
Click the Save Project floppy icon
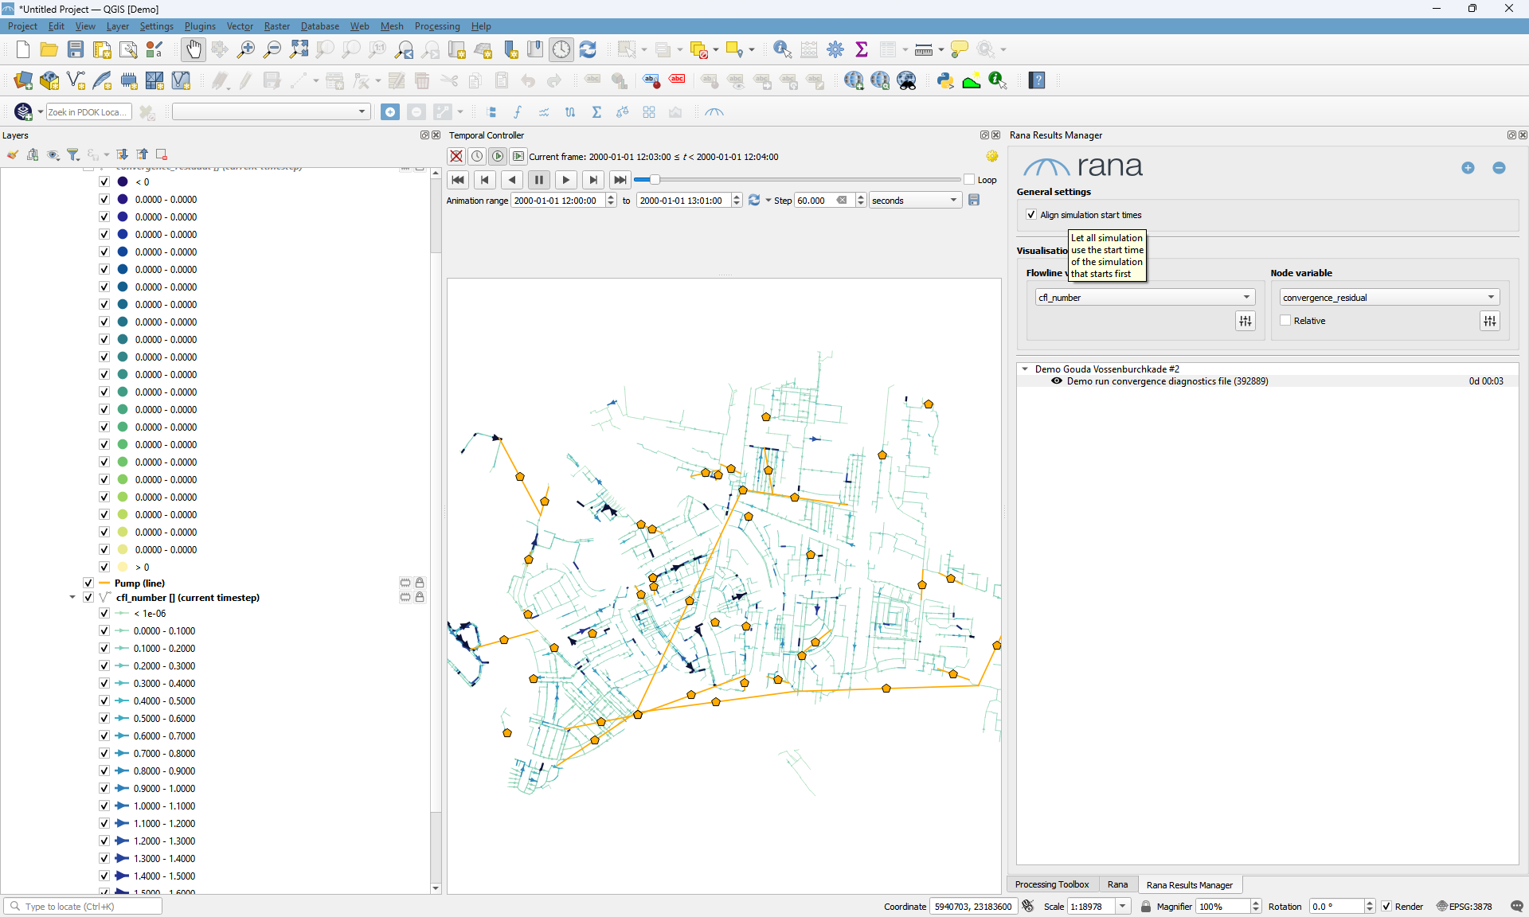tap(76, 49)
